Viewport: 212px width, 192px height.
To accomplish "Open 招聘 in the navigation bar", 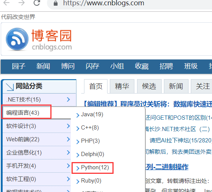I will [166, 66].
